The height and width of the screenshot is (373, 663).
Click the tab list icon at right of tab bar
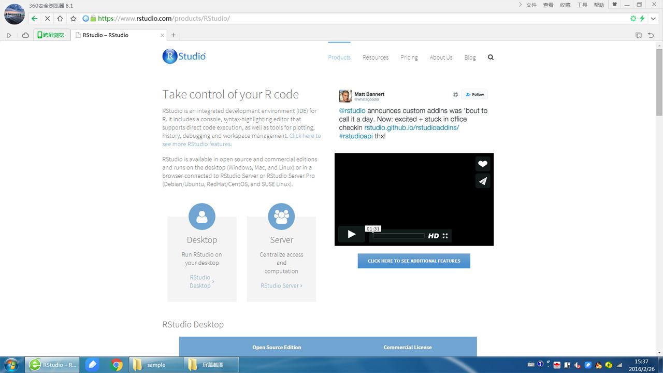(x=639, y=35)
